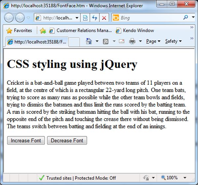This screenshot has height=185, width=198.
Task: Click the Back navigation button
Action: [9, 18]
